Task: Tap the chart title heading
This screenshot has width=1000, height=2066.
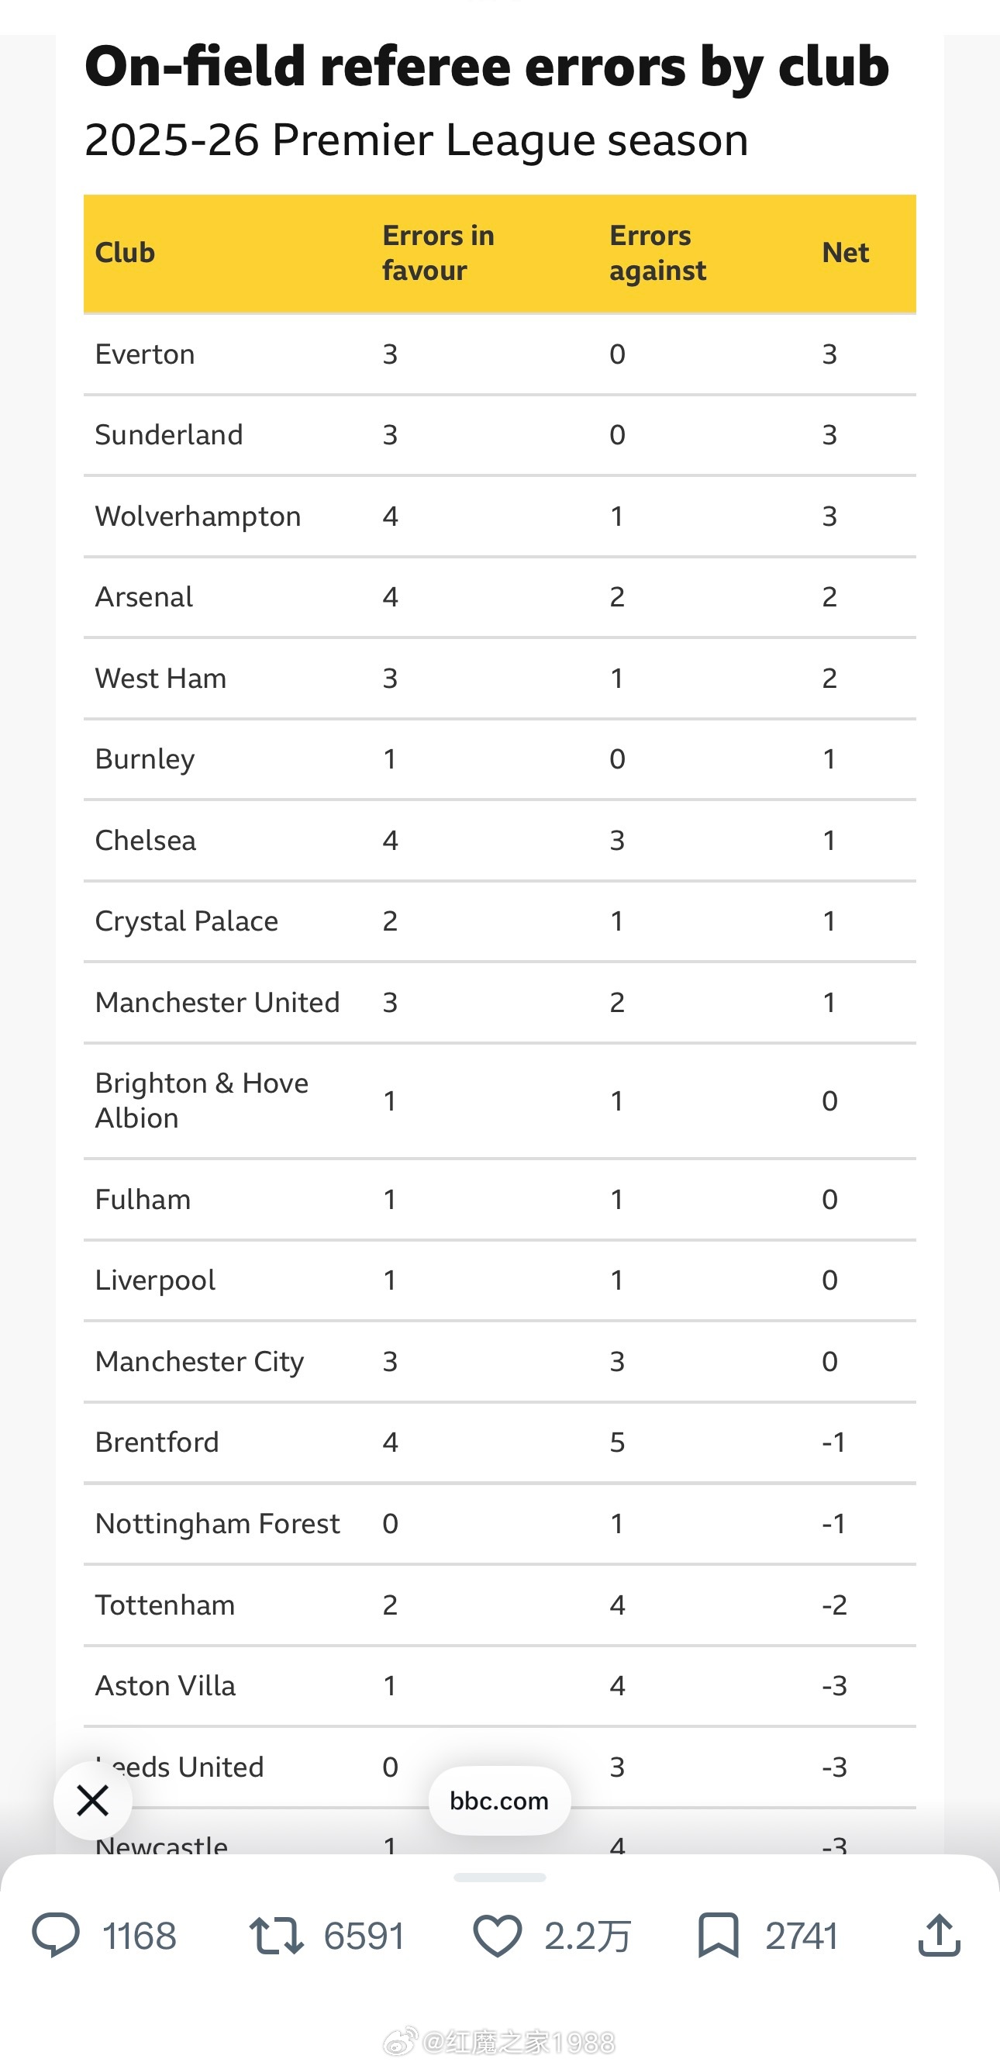Action: 487,66
